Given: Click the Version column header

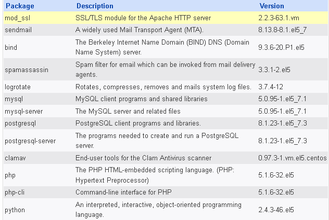Looking at the screenshot, I should (271, 6).
